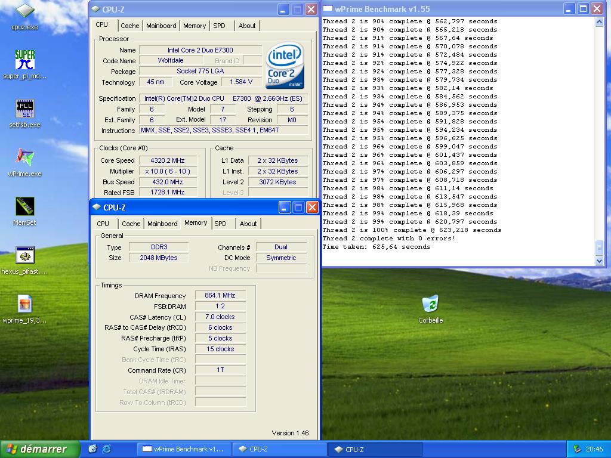Activate the second CPU-Z taskbar button
The height and width of the screenshot is (458, 611).
click(x=375, y=449)
